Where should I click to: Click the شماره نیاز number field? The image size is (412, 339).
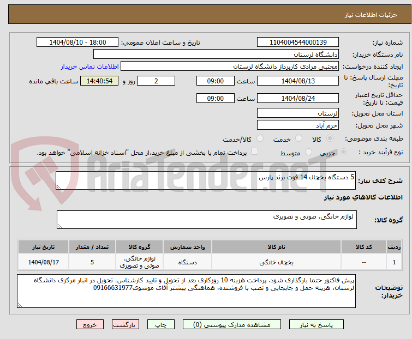[x=298, y=43]
